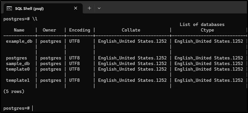Click the \l command text
248x113 pixels.
tap(35, 19)
